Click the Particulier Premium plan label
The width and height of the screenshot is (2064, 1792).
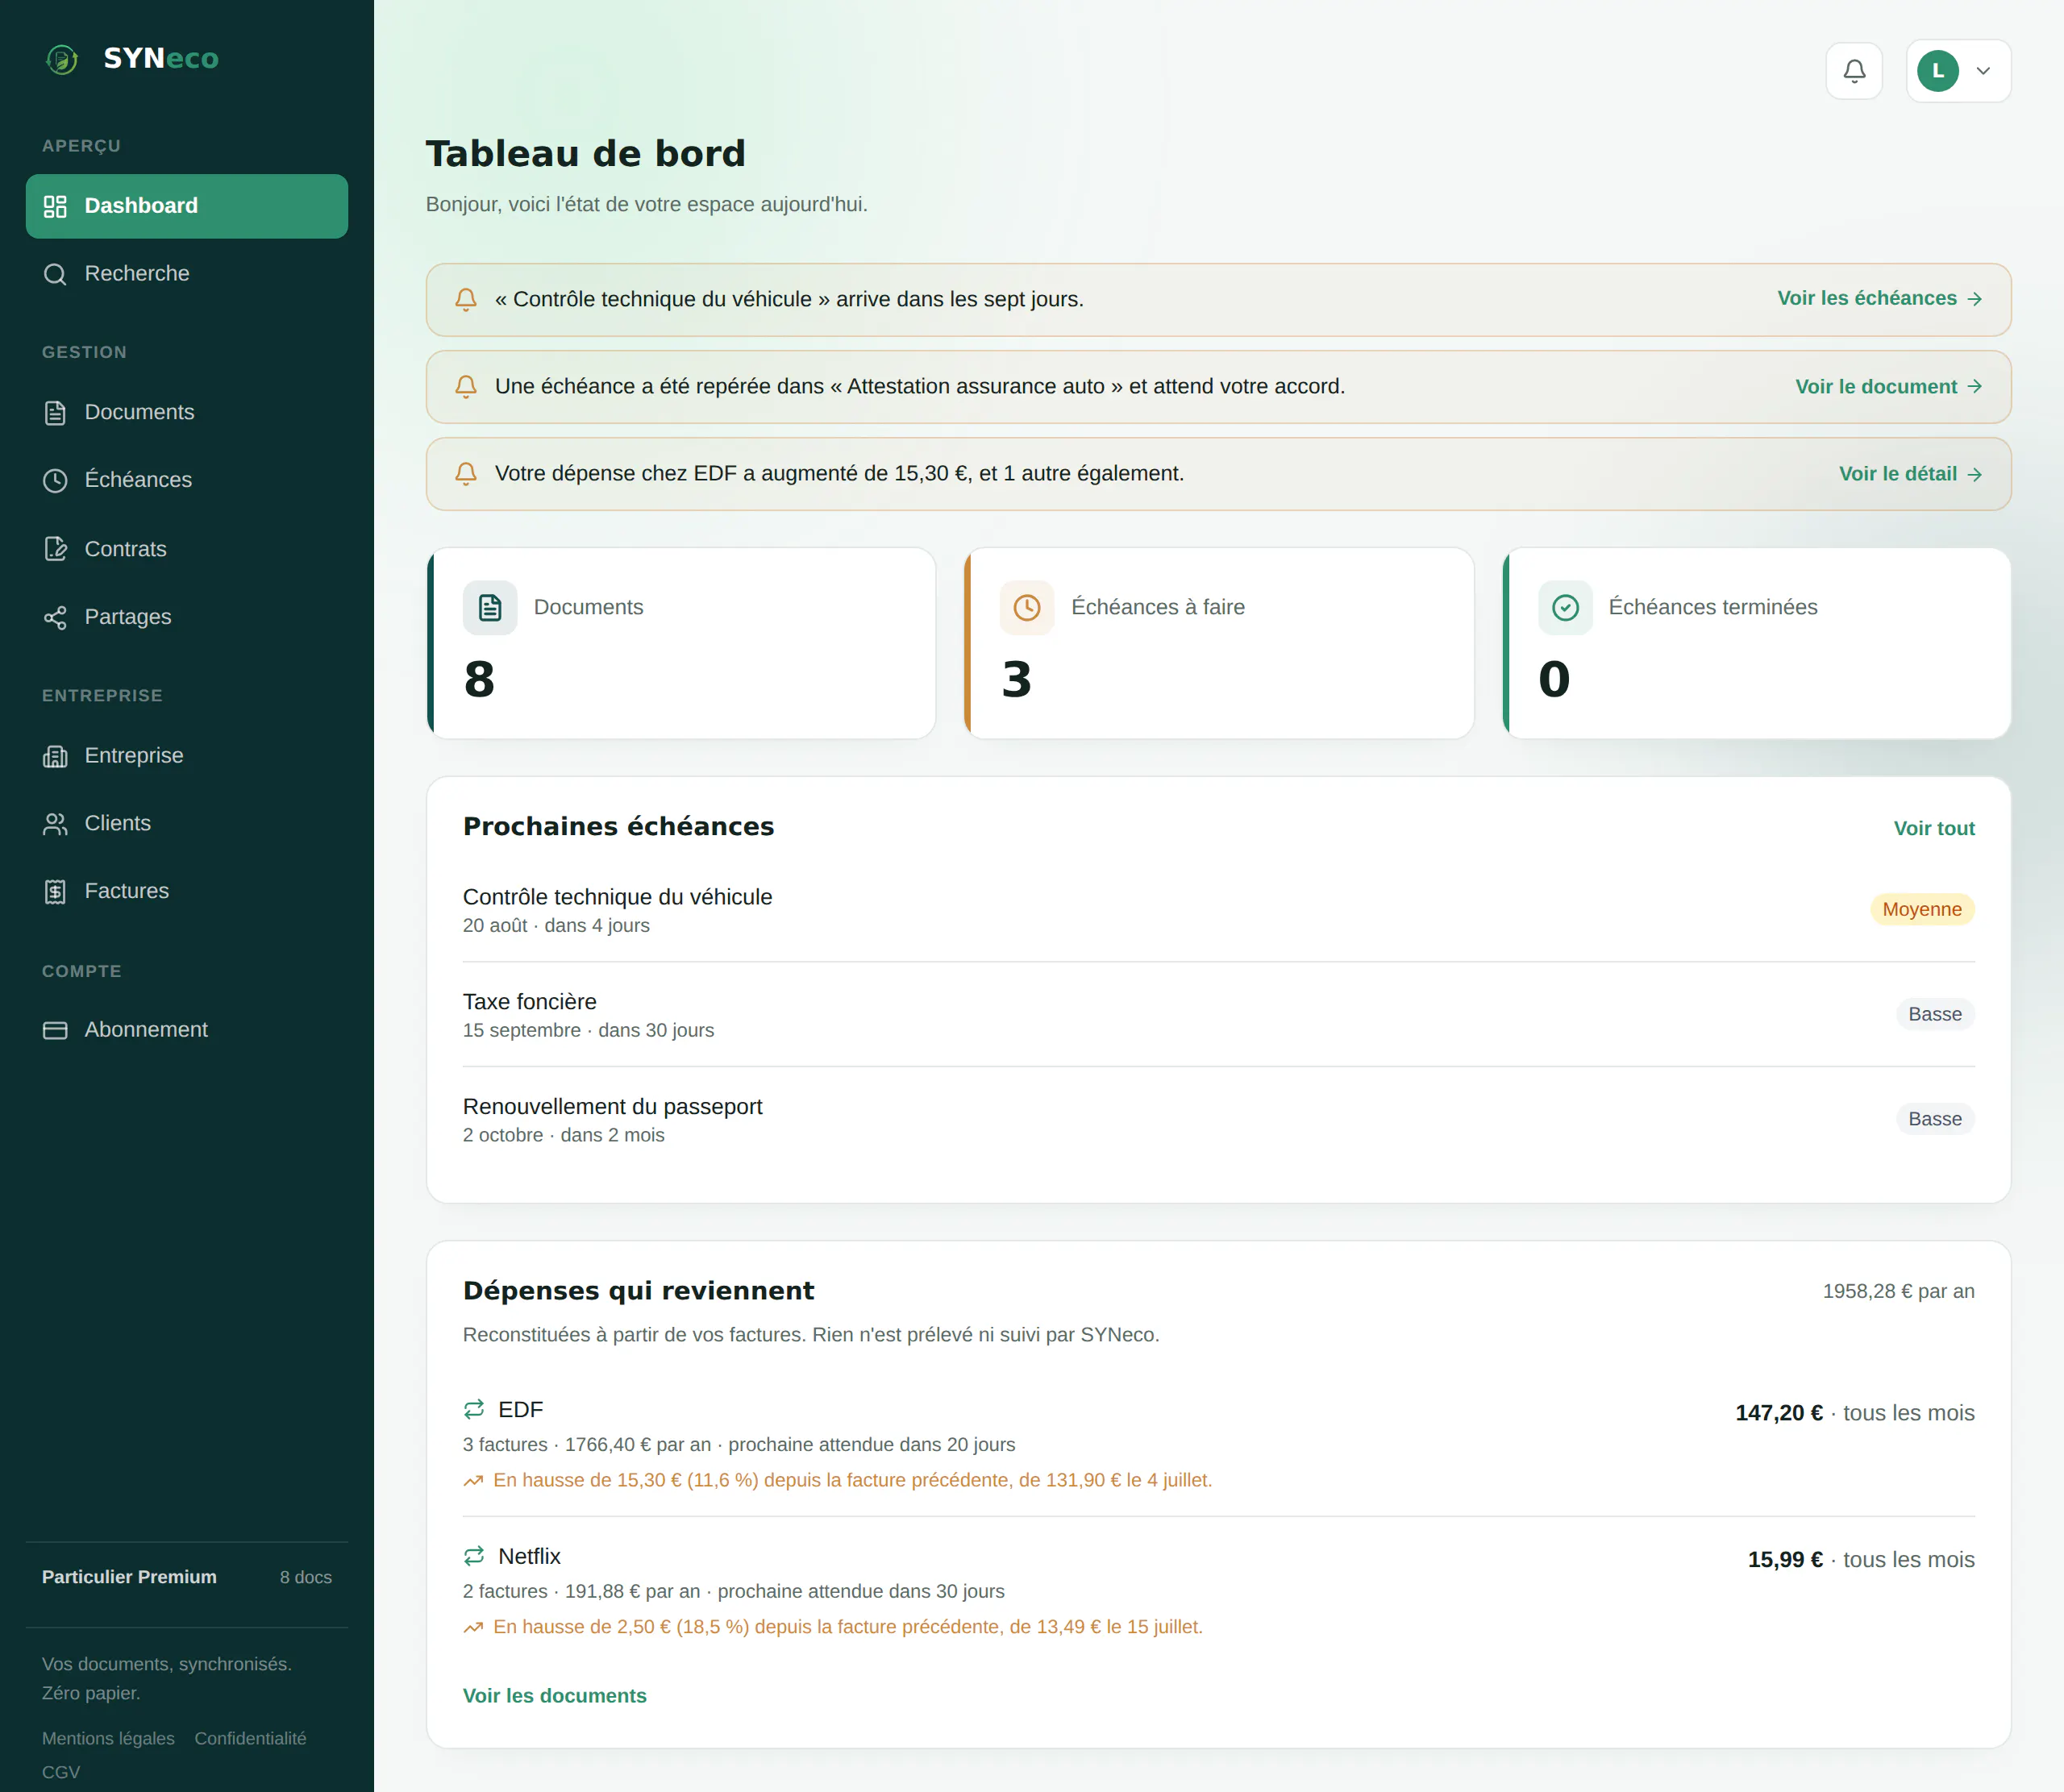click(x=129, y=1578)
